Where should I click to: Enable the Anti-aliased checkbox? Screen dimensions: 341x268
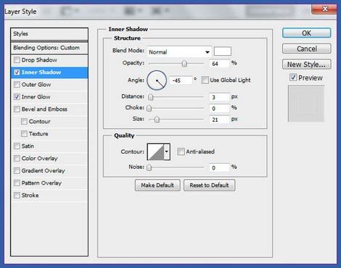click(x=181, y=151)
